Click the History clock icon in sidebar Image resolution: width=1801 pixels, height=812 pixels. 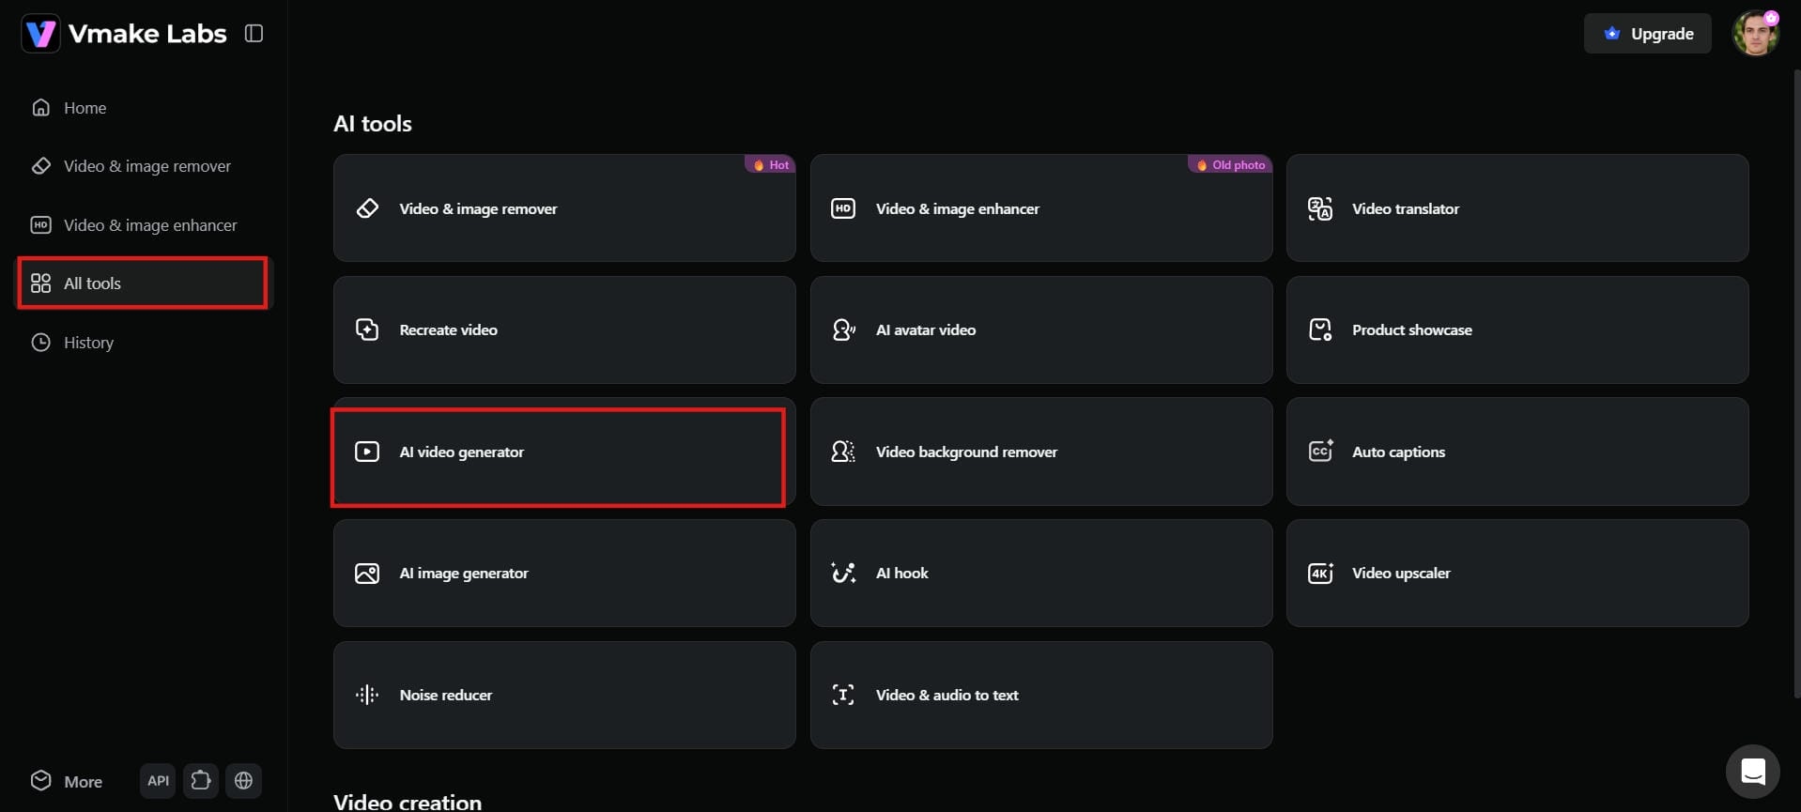(41, 343)
